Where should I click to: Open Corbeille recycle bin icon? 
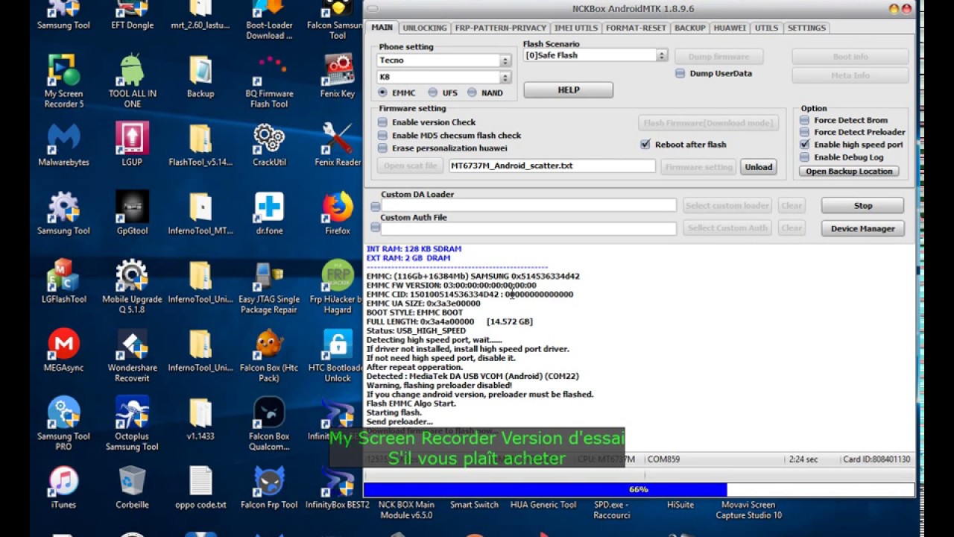(x=132, y=488)
